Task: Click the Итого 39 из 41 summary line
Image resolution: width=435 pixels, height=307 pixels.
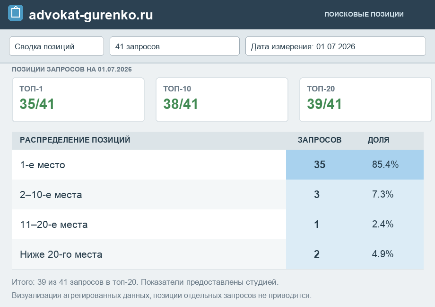Action: point(145,282)
